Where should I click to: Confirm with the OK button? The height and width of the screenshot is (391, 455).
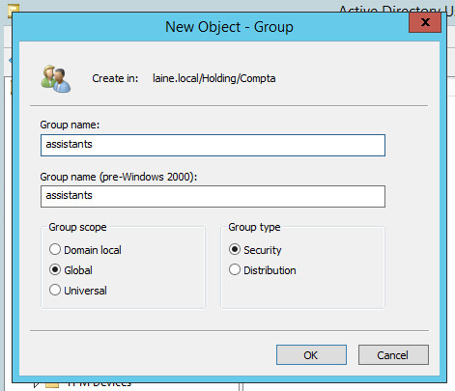(311, 355)
